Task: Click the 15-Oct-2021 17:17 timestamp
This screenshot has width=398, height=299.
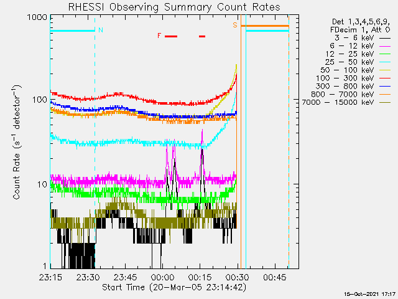Action: [x=370, y=294]
